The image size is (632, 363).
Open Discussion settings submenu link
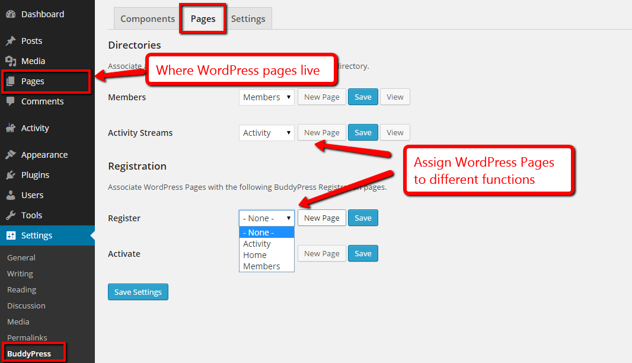(x=26, y=305)
